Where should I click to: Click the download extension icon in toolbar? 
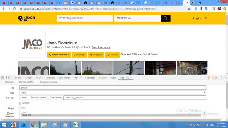[201, 9]
